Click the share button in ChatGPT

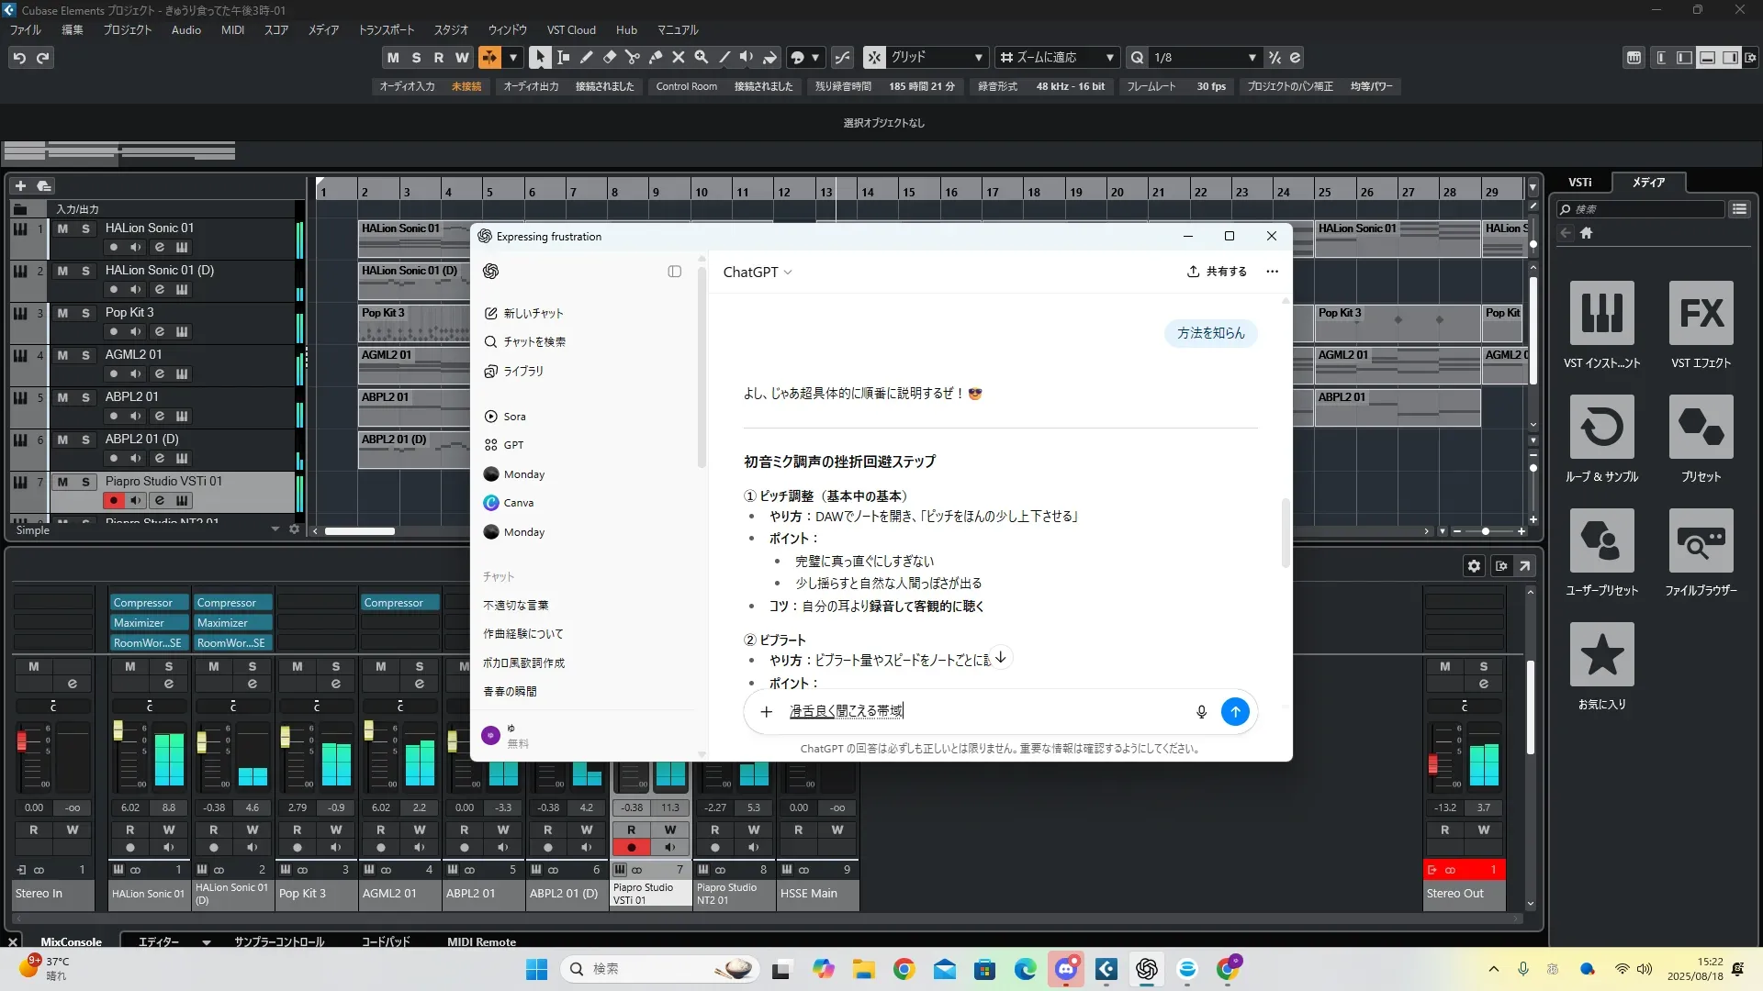click(x=1217, y=272)
